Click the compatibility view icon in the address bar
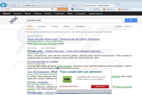Viewport: 142px width, 95px height. [72, 5]
